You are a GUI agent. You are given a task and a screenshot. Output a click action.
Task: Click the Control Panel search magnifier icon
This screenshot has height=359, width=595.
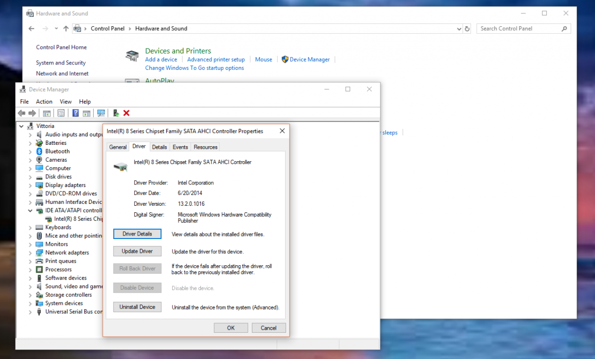pos(564,29)
